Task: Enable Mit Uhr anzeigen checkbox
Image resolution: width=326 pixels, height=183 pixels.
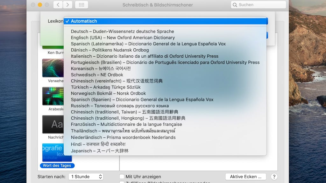Action: point(122,177)
